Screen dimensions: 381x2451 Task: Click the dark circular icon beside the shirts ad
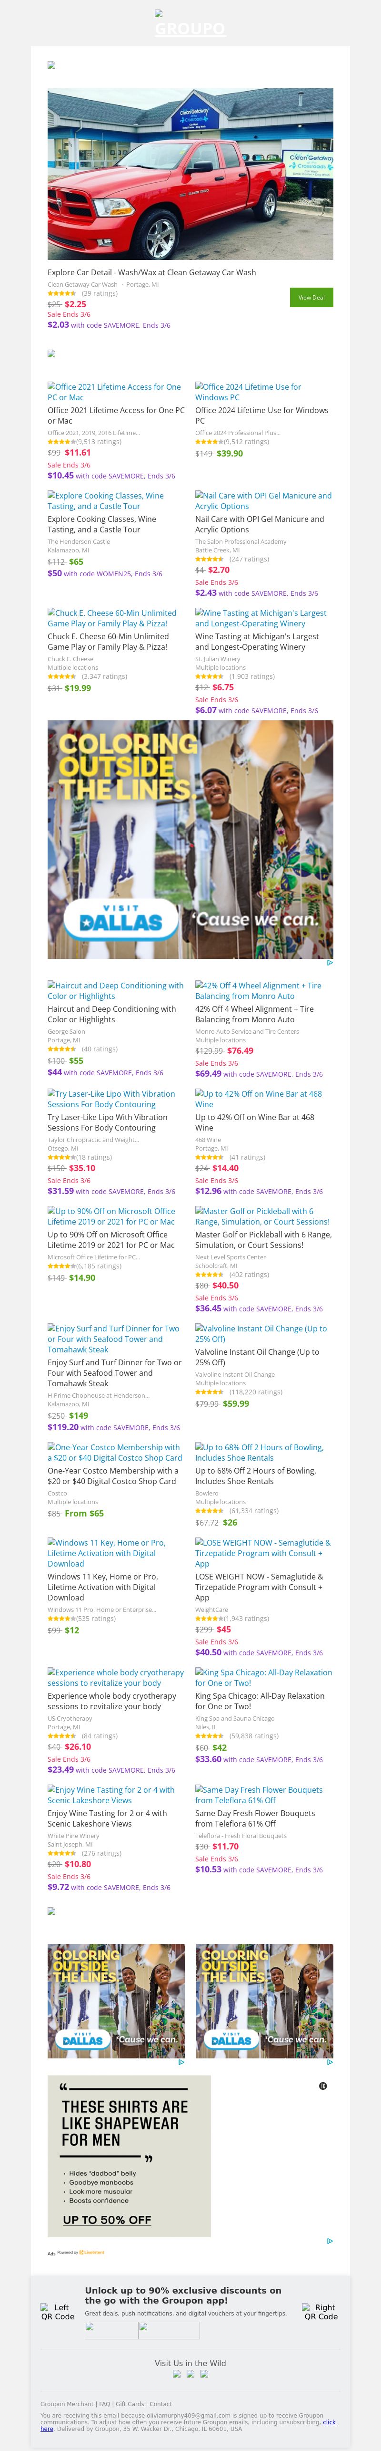point(323,2086)
